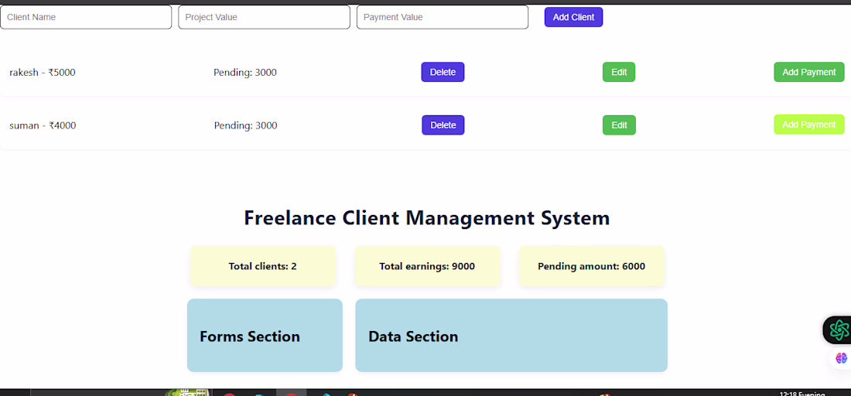The image size is (851, 396).
Task: Click the Freelance Client Management System heading
Action: pyautogui.click(x=427, y=218)
